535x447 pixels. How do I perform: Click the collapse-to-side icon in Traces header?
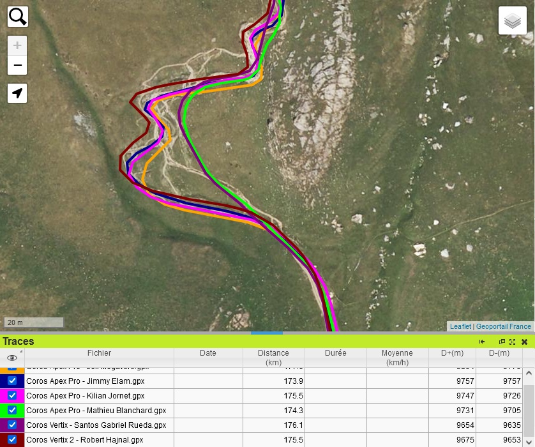483,342
